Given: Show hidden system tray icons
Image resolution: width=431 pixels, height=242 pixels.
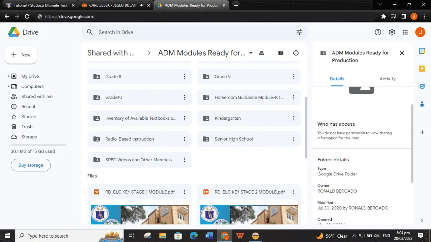Looking at the screenshot, I should pos(354,236).
